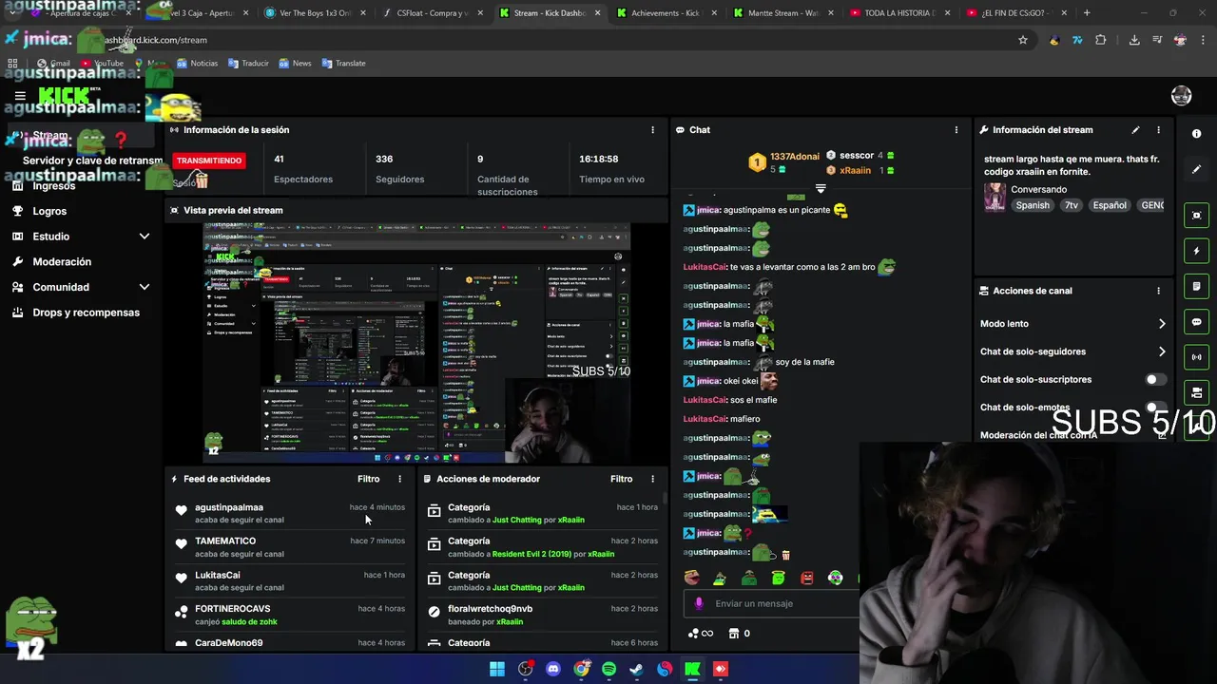Click the right sidebar pencil edit icon
Screen dimensions: 1217x684
click(1196, 169)
